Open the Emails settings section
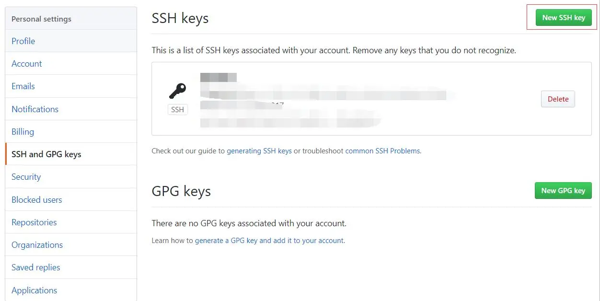This screenshot has width=600, height=301. pyautogui.click(x=71, y=86)
